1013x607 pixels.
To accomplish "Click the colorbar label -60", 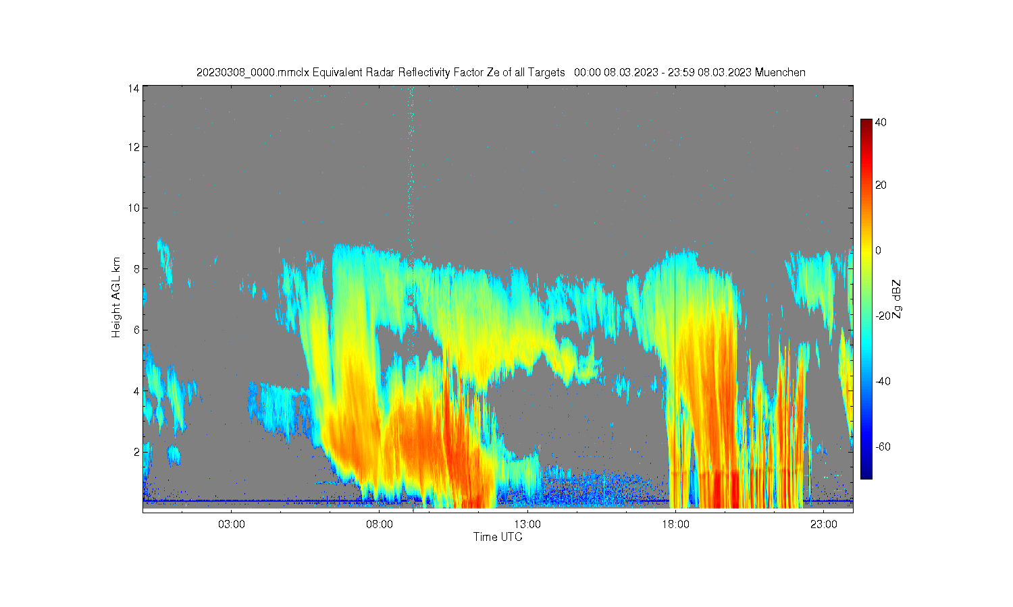I will 883,447.
